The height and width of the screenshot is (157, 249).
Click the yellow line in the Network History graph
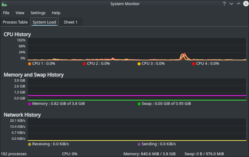(137, 140)
